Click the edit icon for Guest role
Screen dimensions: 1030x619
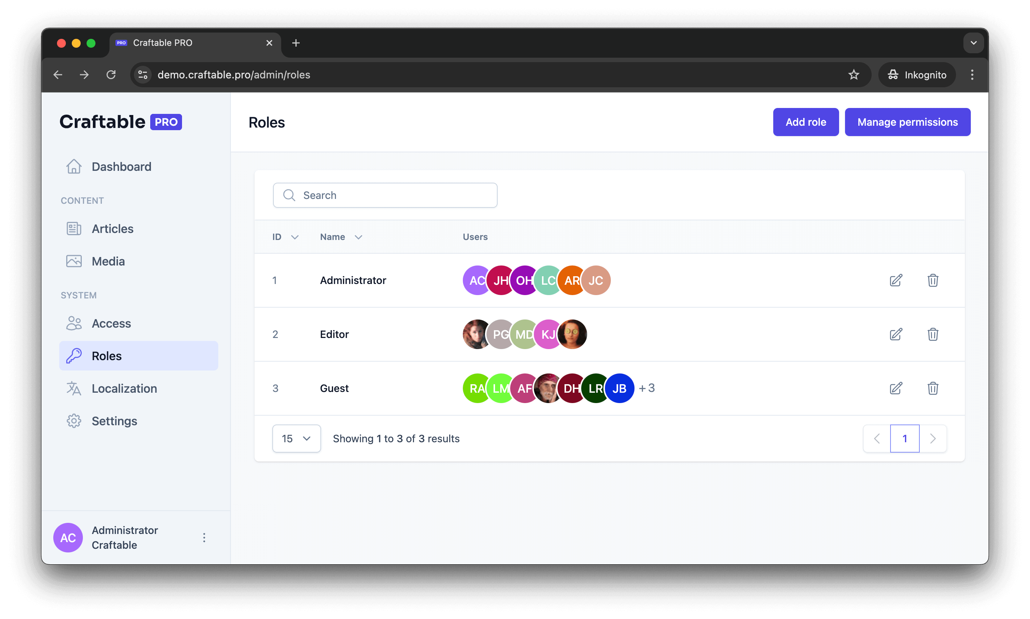897,388
